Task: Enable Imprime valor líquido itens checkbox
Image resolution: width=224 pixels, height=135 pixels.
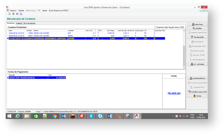Action: coord(155,27)
